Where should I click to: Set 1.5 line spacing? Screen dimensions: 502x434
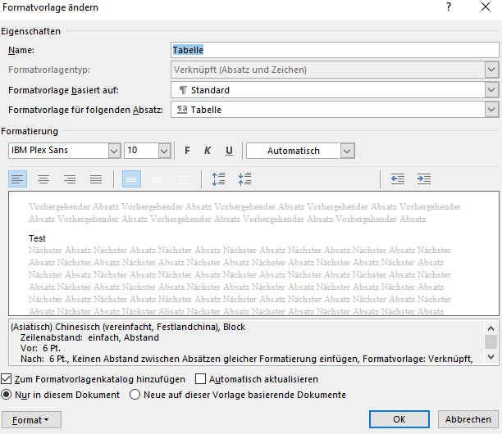point(157,179)
